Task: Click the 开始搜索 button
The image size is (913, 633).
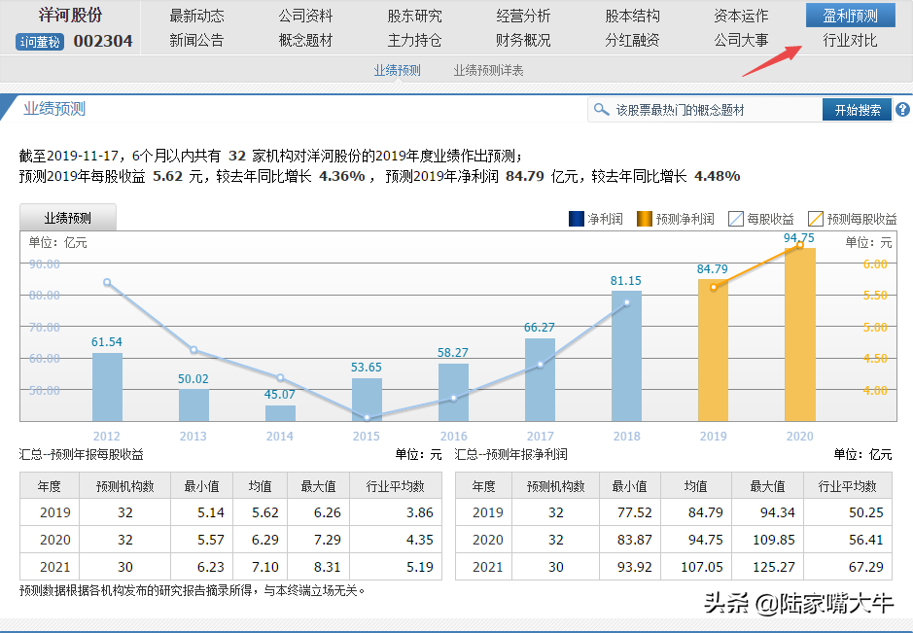Action: pyautogui.click(x=858, y=110)
